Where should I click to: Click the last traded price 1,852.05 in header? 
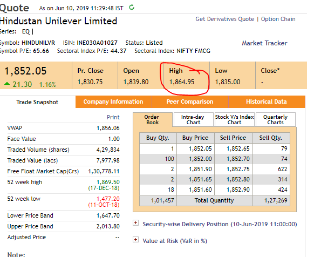click(x=25, y=71)
